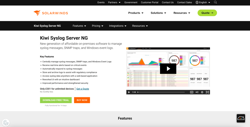Click 'Reworked UI with an intuitive dashboard' bullet
Image resolution: width=250 pixels, height=127 pixels.
(x=61, y=79)
